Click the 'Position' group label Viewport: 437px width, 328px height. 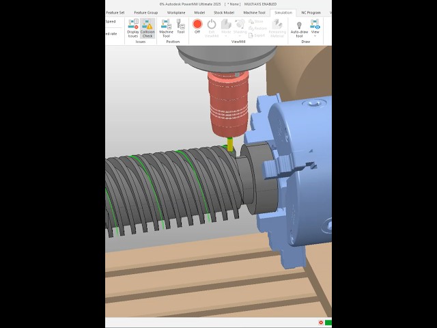tap(173, 42)
